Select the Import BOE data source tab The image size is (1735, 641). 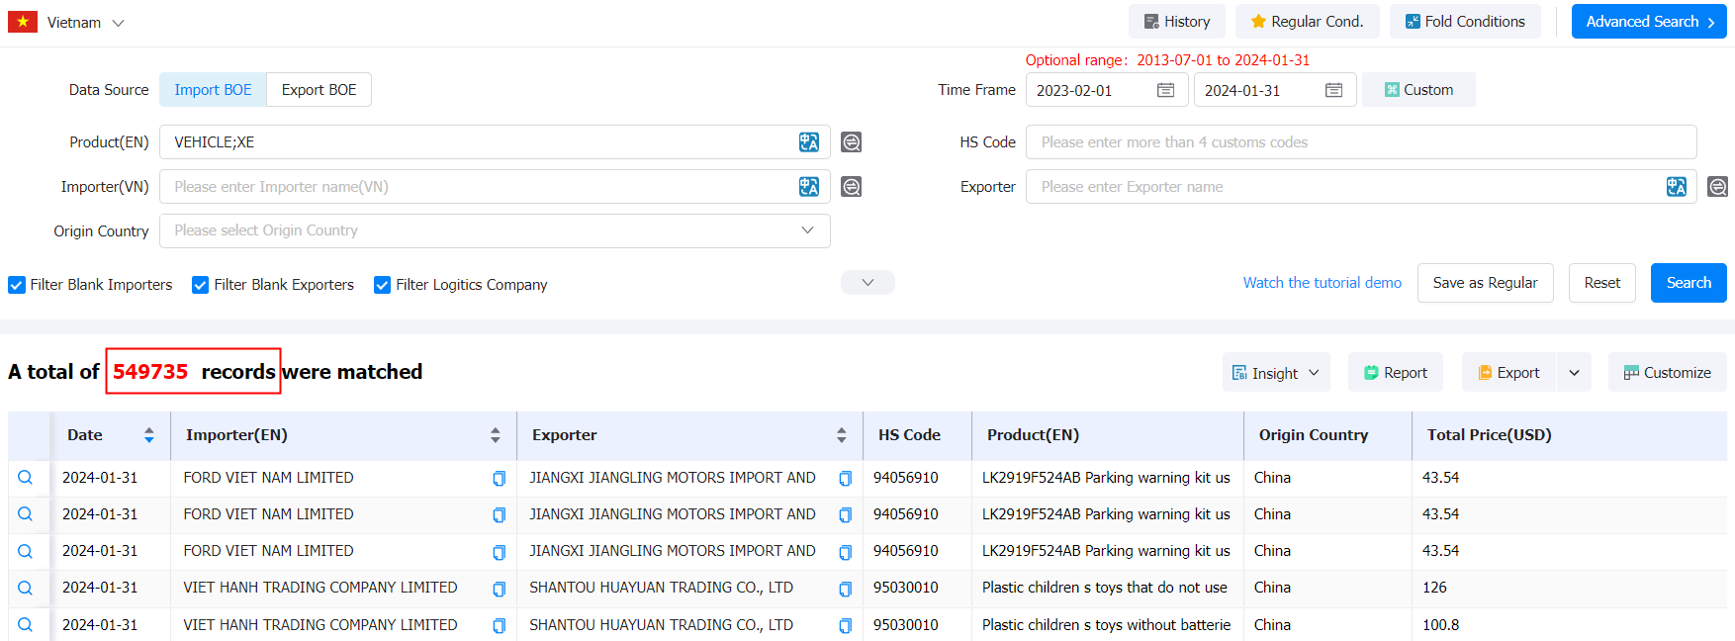click(213, 90)
